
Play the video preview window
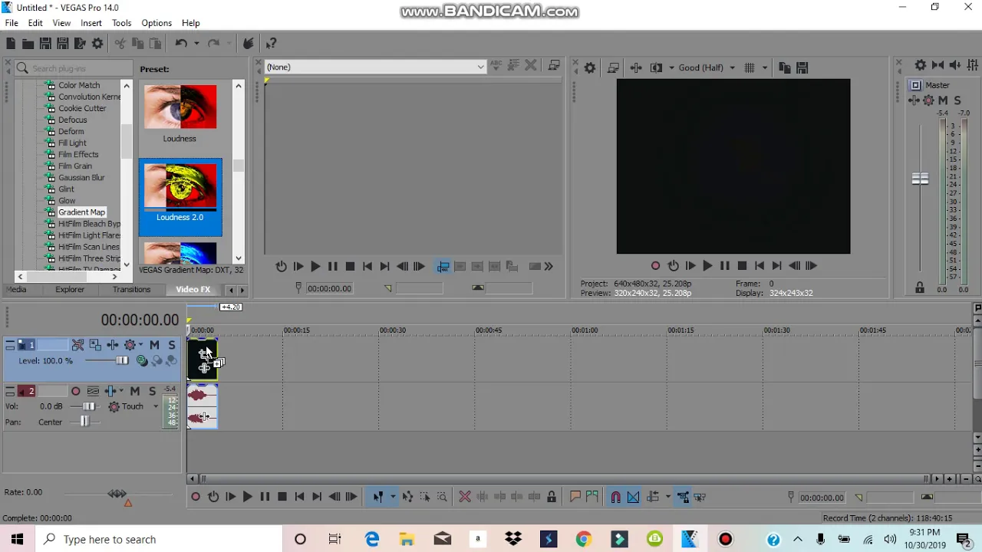tap(707, 266)
